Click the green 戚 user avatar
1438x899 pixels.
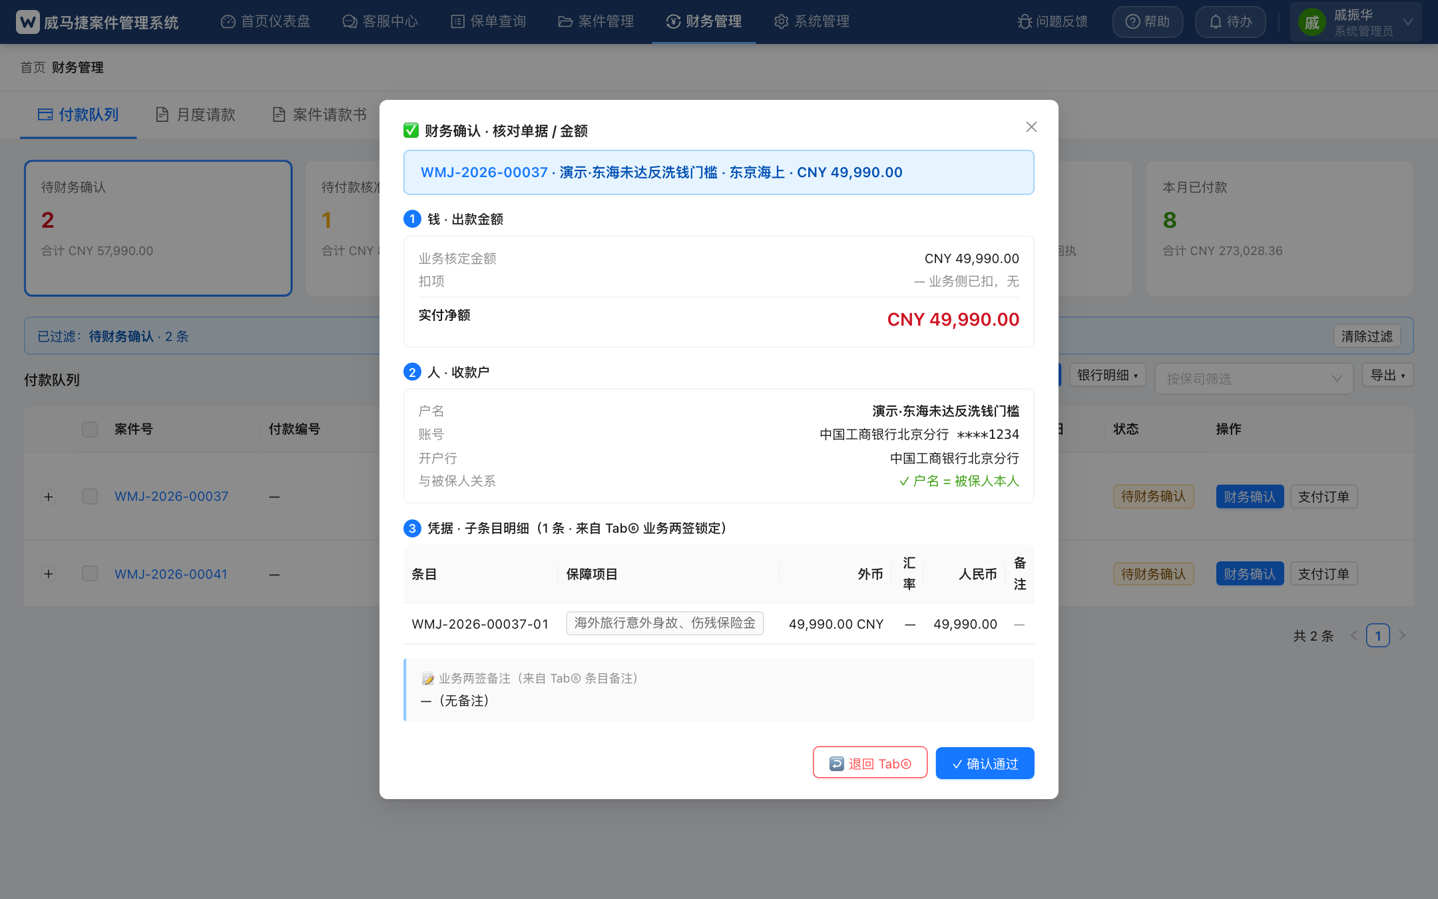(1312, 23)
